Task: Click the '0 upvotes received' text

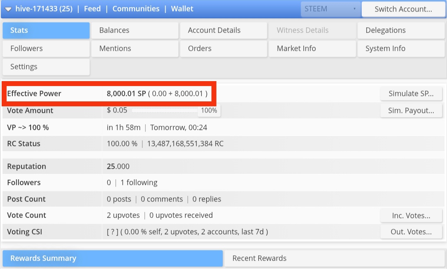Action: [x=181, y=216]
